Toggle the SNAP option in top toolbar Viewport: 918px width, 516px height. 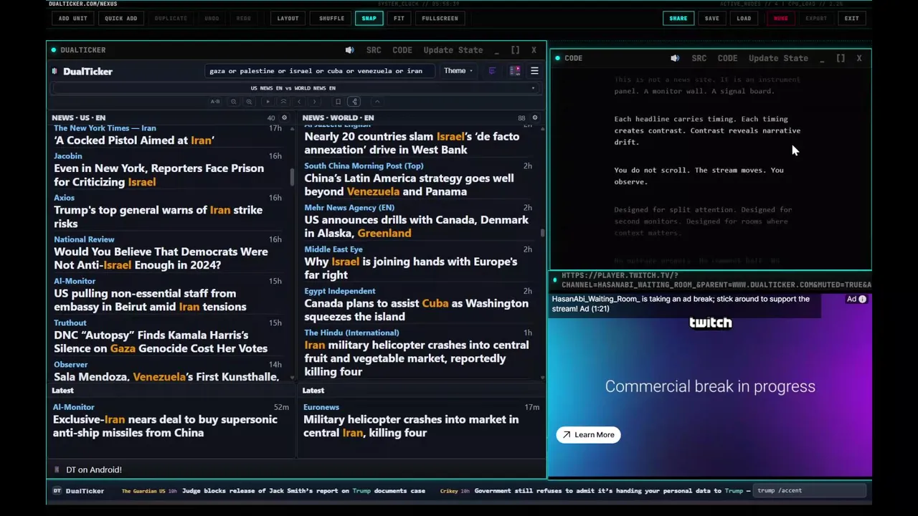coord(369,18)
